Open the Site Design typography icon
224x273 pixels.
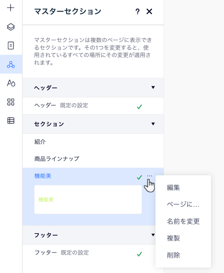(x=11, y=83)
